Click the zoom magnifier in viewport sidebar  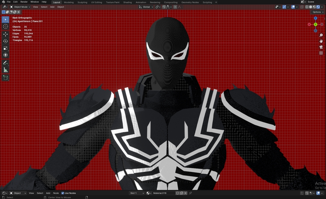coord(321,35)
